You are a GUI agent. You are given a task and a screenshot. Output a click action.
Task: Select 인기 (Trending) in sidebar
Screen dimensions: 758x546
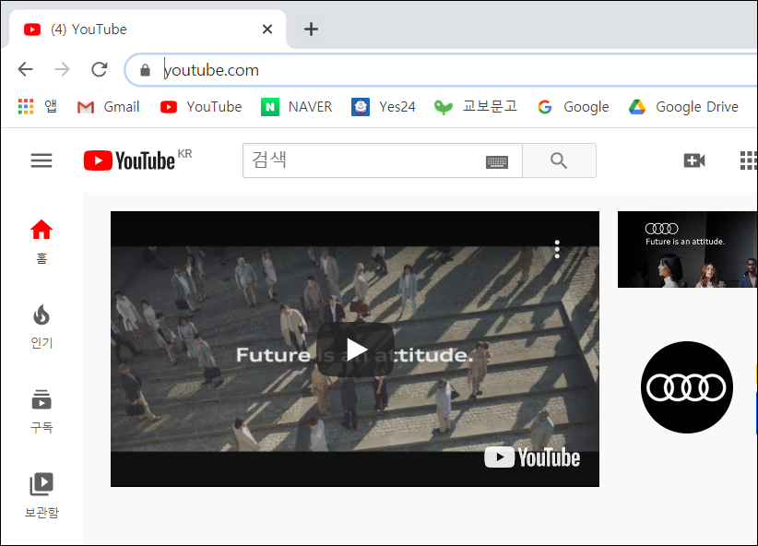[41, 326]
